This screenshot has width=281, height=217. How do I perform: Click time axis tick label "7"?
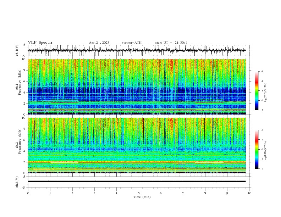pyautogui.click(x=183, y=193)
